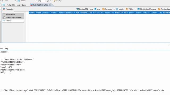Click the SQL console icon on Query tab
This screenshot has width=170, height=95.
4,5
